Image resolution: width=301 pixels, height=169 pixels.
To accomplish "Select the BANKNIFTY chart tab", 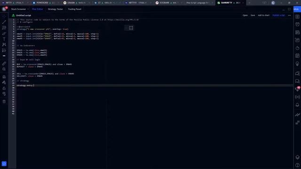I will [x=230, y=3].
